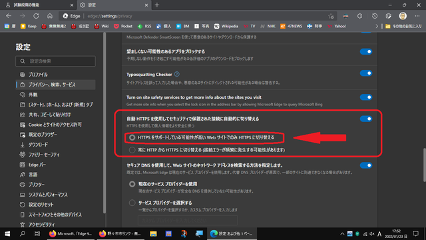Image resolution: width=426 pixels, height=240 pixels.
Task: Open the TV bookmark
Action: click(x=250, y=26)
